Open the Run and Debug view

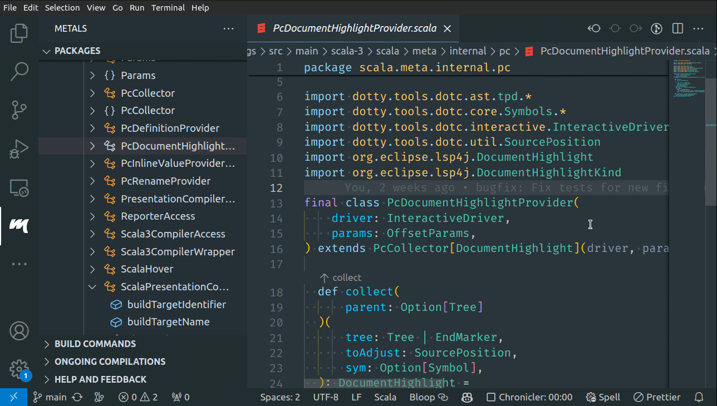19,149
